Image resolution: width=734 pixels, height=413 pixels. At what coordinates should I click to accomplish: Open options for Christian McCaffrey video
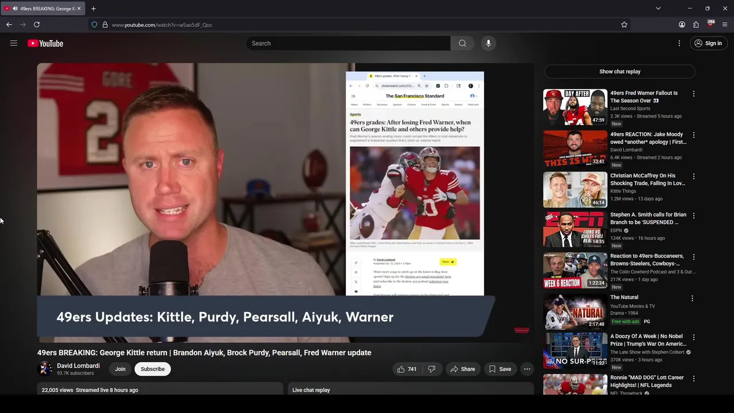pyautogui.click(x=693, y=176)
